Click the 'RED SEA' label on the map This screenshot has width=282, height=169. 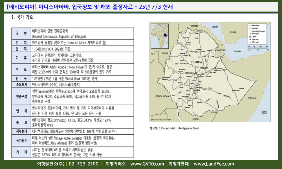click(215, 27)
